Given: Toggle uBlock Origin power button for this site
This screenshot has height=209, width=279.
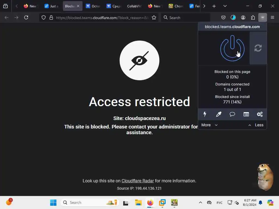Looking at the screenshot, I should click(x=232, y=48).
